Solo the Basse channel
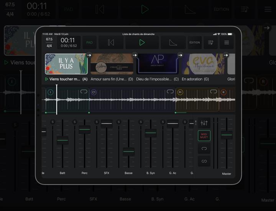Screen dimensions: 276x211 click(118, 122)
